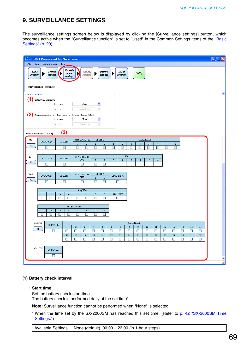Image resolution: width=249 pixels, height=352 pixels.
Task: Minimize the Management tool window
Action: (214, 59)
